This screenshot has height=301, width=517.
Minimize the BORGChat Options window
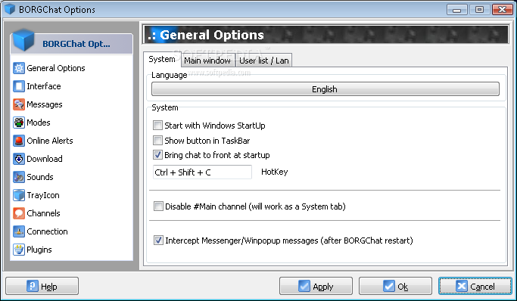coord(456,10)
